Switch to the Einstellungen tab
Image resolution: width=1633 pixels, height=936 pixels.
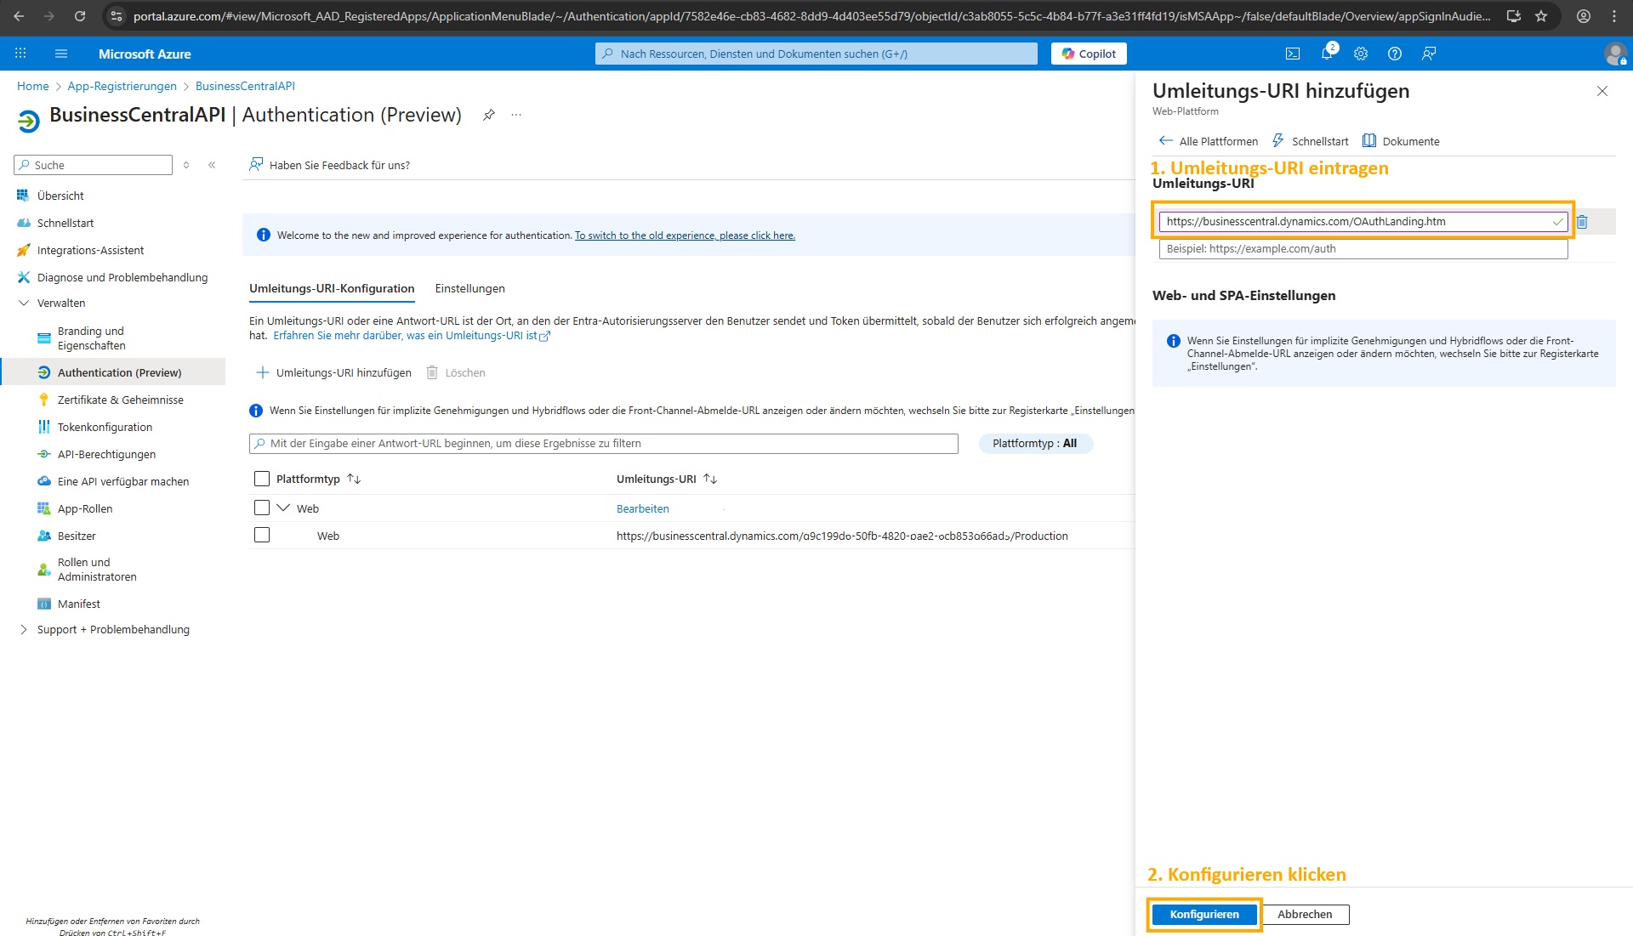(x=469, y=288)
